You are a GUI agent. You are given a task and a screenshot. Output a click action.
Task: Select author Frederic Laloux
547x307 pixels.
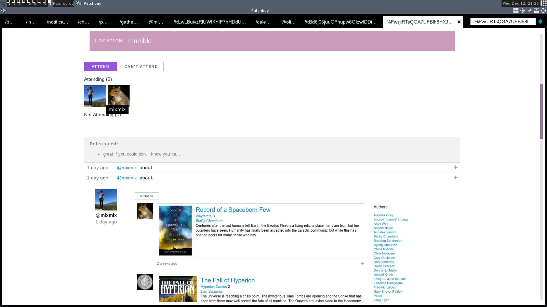click(x=385, y=288)
